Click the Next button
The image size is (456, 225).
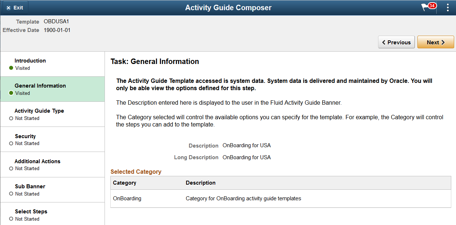[x=436, y=42]
